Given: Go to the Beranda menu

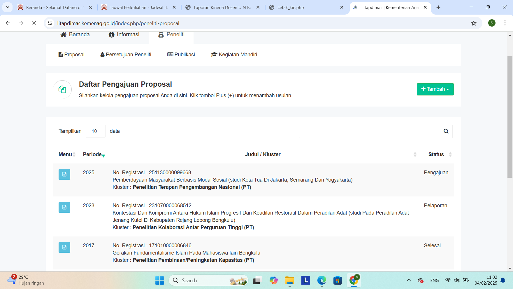Looking at the screenshot, I should [x=75, y=34].
